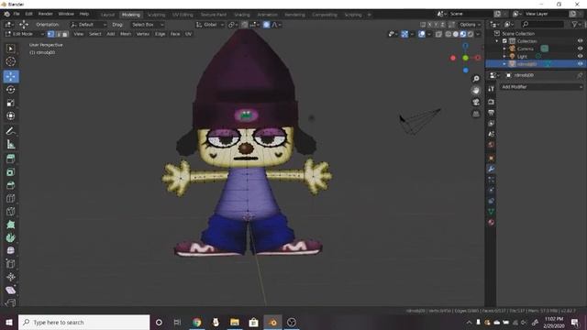The width and height of the screenshot is (587, 330).
Task: Hide the Light object in outliner
Action: 580,56
